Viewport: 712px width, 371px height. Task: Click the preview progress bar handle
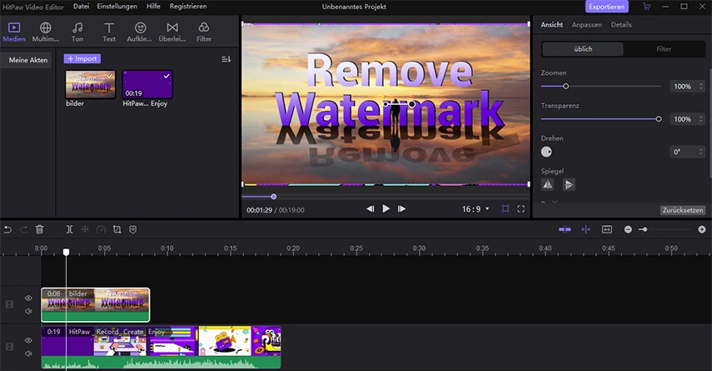pos(273,197)
